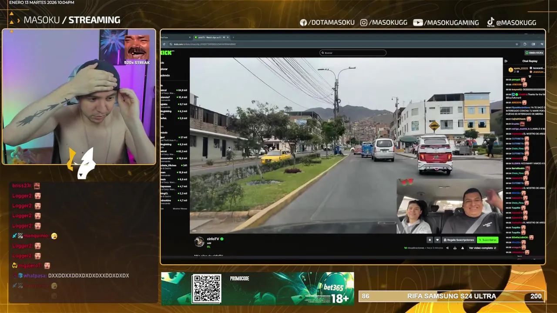
Task: Click the 520x STREAK emote image
Action: (x=137, y=47)
